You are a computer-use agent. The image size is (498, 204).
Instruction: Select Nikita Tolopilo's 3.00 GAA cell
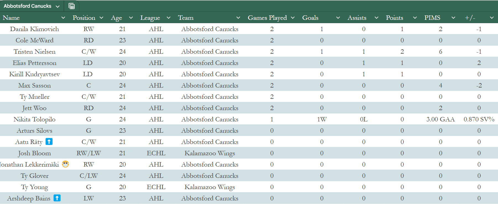pos(440,119)
